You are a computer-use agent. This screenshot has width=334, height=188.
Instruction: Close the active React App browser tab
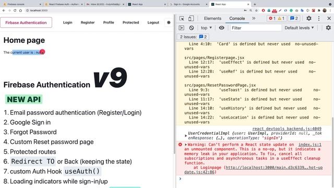click(248, 4)
